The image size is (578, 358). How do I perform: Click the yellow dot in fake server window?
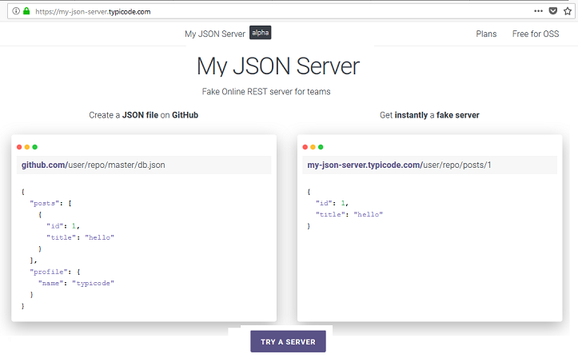click(x=313, y=147)
